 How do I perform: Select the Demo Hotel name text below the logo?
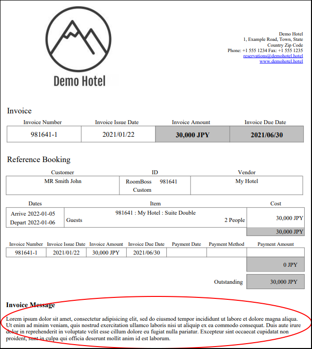pos(79,81)
